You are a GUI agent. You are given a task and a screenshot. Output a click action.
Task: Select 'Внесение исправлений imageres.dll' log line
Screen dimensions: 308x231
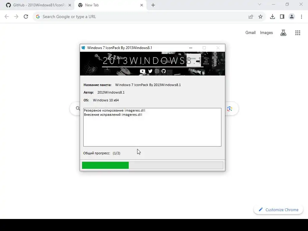[113, 115]
